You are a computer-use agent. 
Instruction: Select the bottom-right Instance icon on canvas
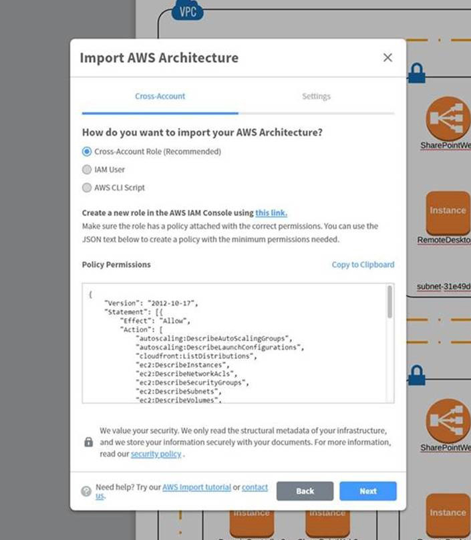(448, 515)
